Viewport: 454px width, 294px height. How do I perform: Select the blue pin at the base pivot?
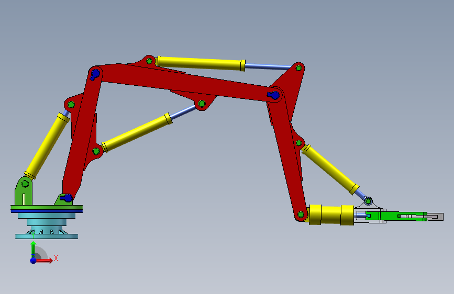click(x=67, y=198)
